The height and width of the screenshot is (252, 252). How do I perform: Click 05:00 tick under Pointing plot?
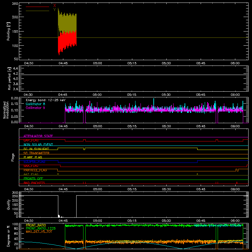(x=97, y=63)
